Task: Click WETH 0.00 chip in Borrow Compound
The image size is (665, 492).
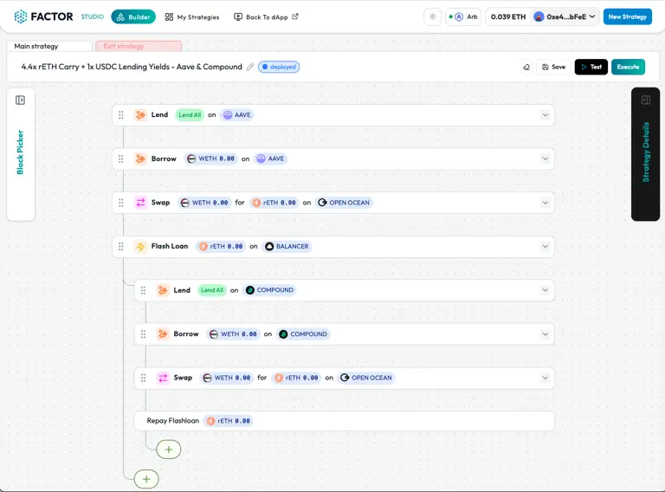Action: tap(233, 334)
